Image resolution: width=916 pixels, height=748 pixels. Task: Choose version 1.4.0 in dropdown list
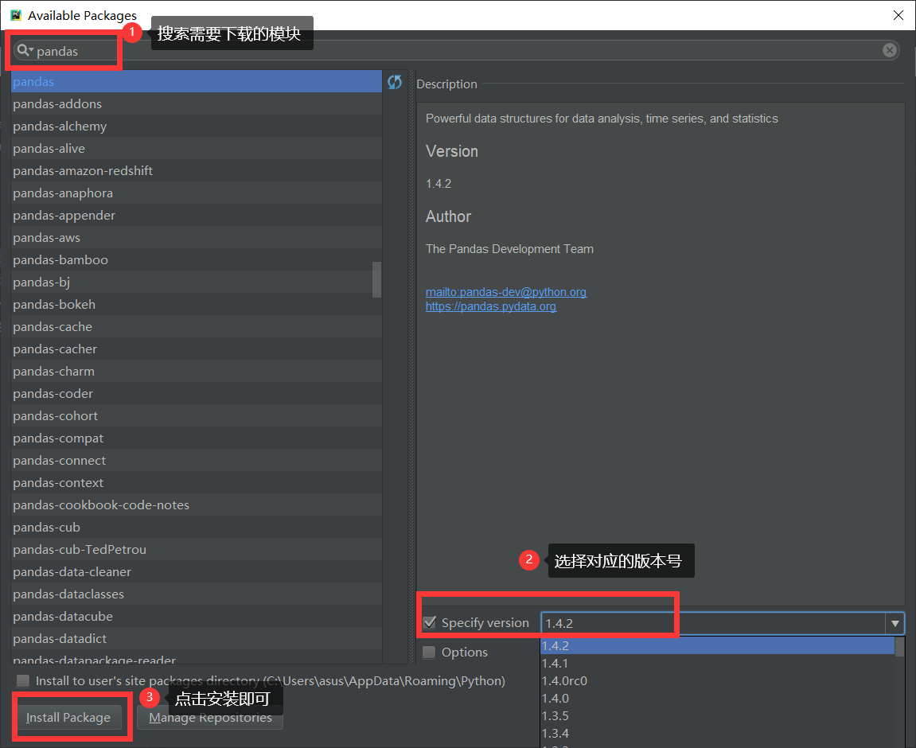[717, 699]
